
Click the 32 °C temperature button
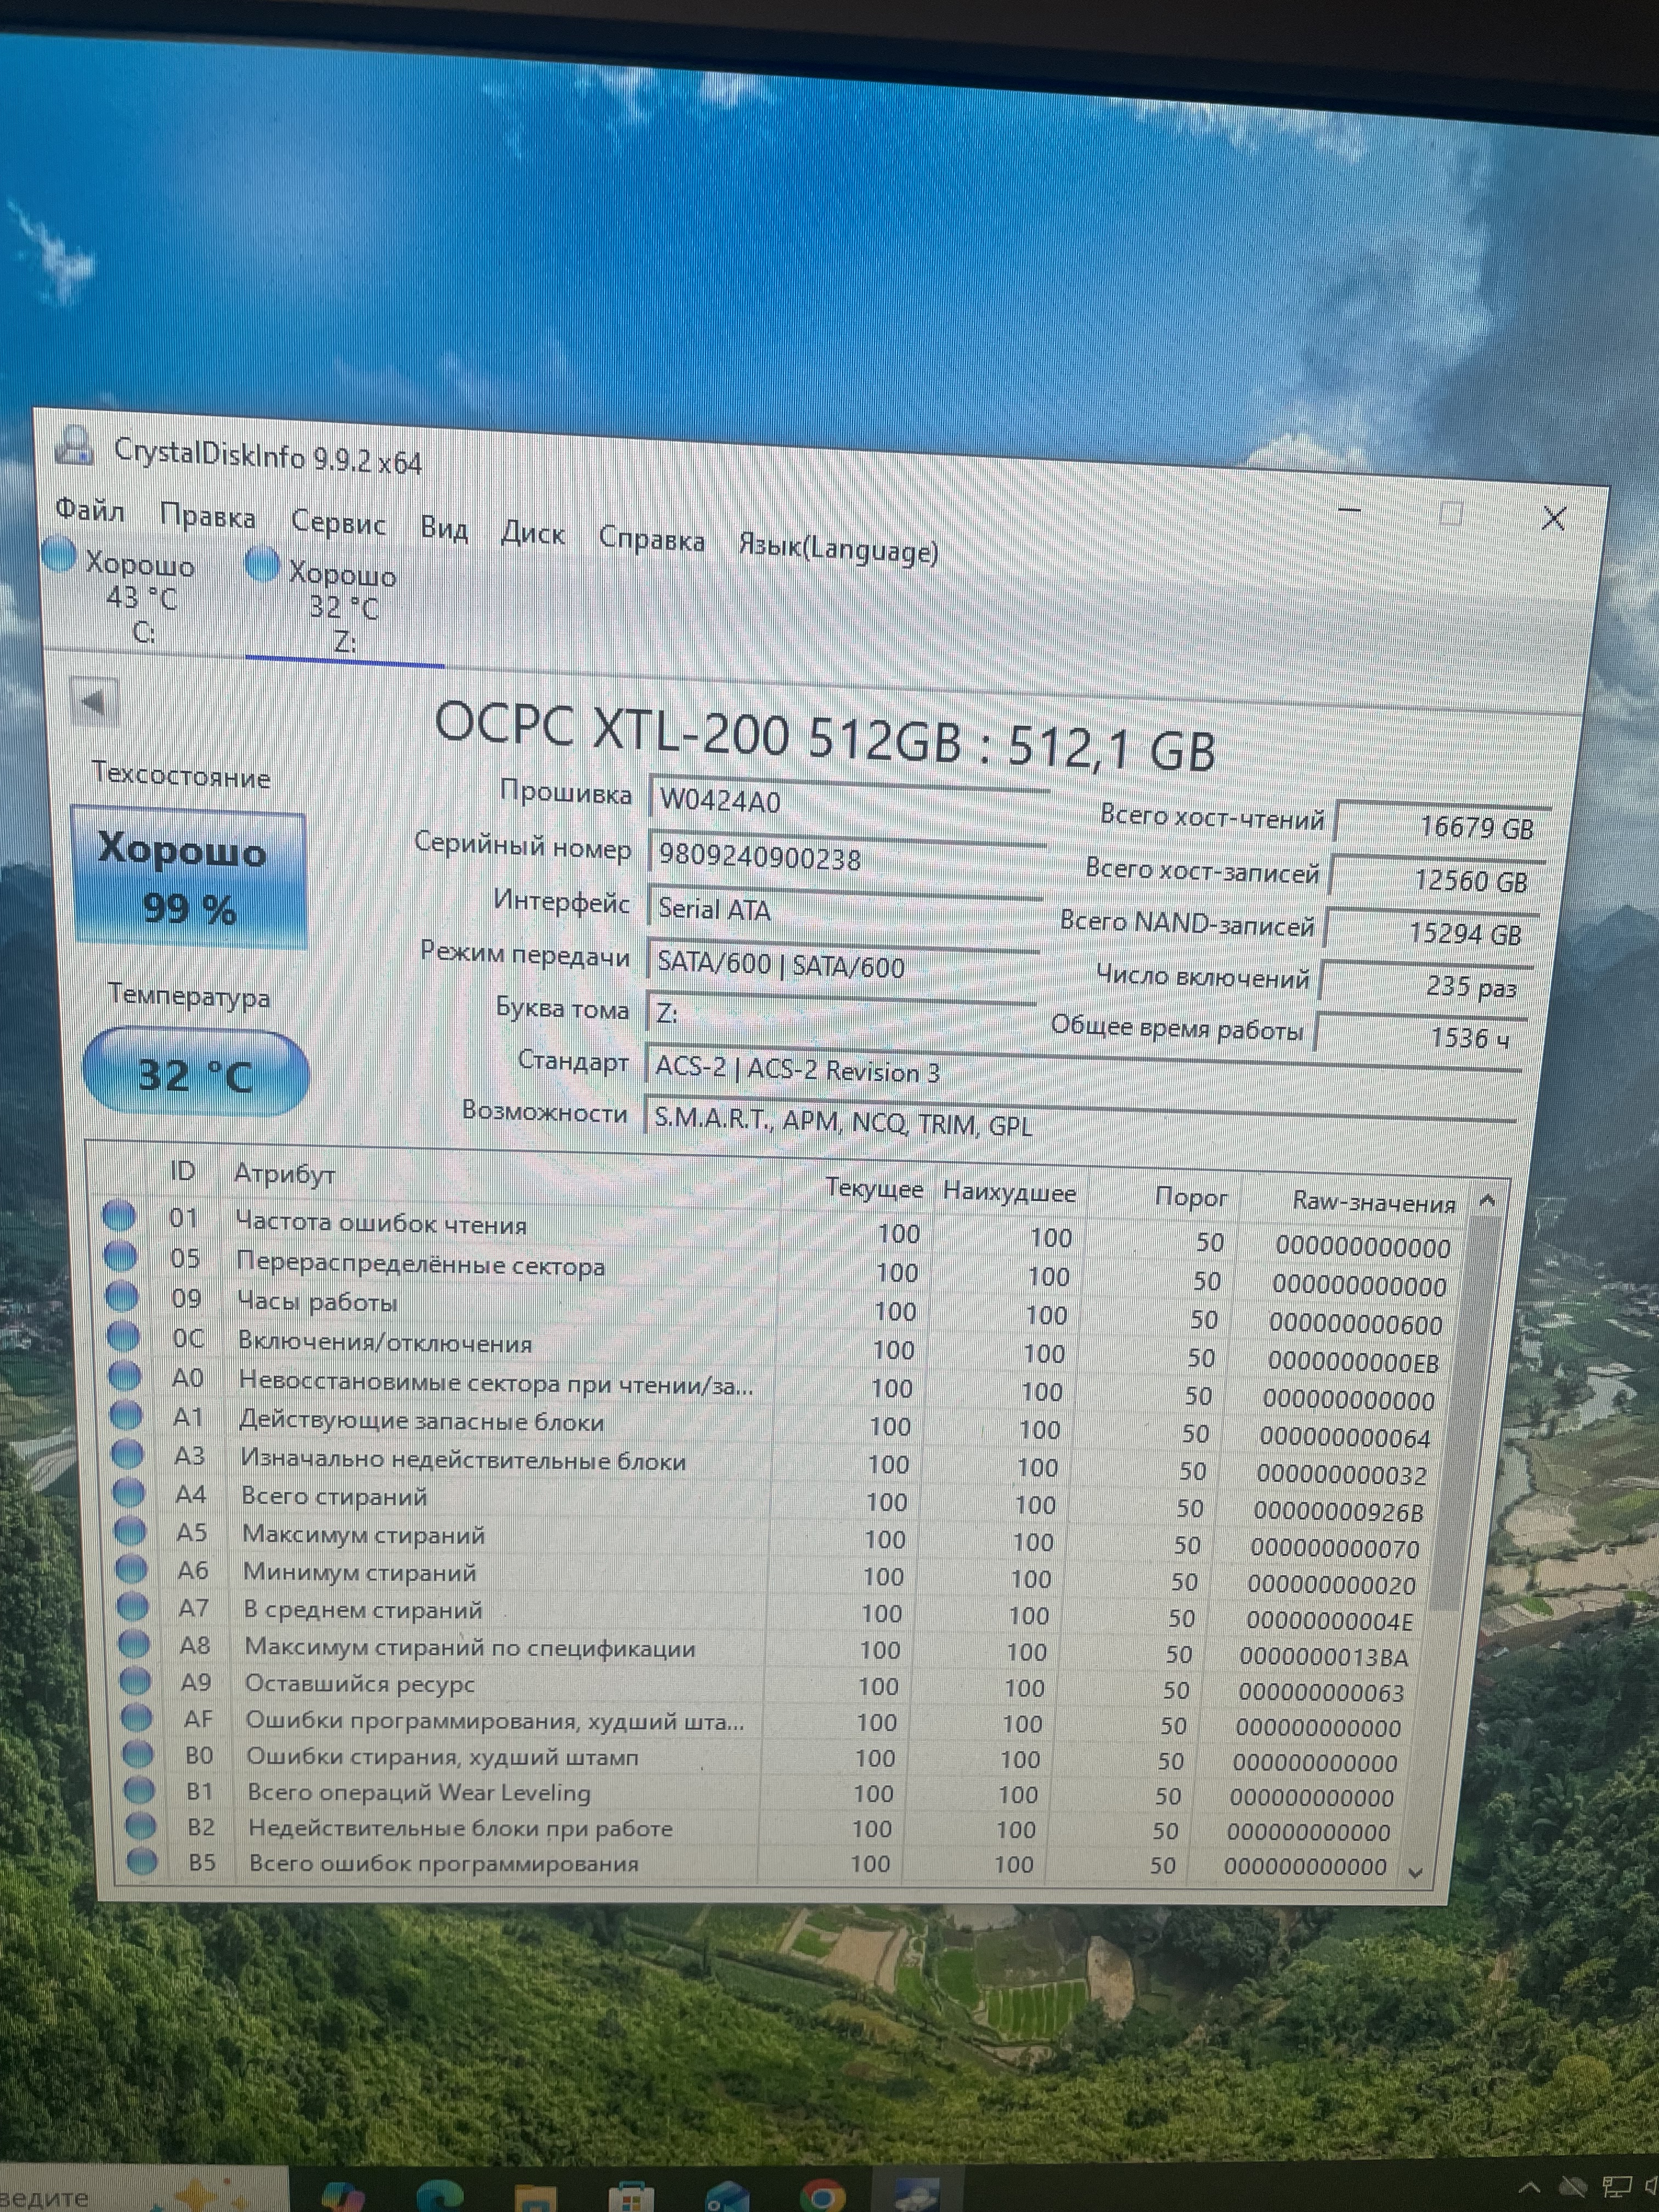195,1073
